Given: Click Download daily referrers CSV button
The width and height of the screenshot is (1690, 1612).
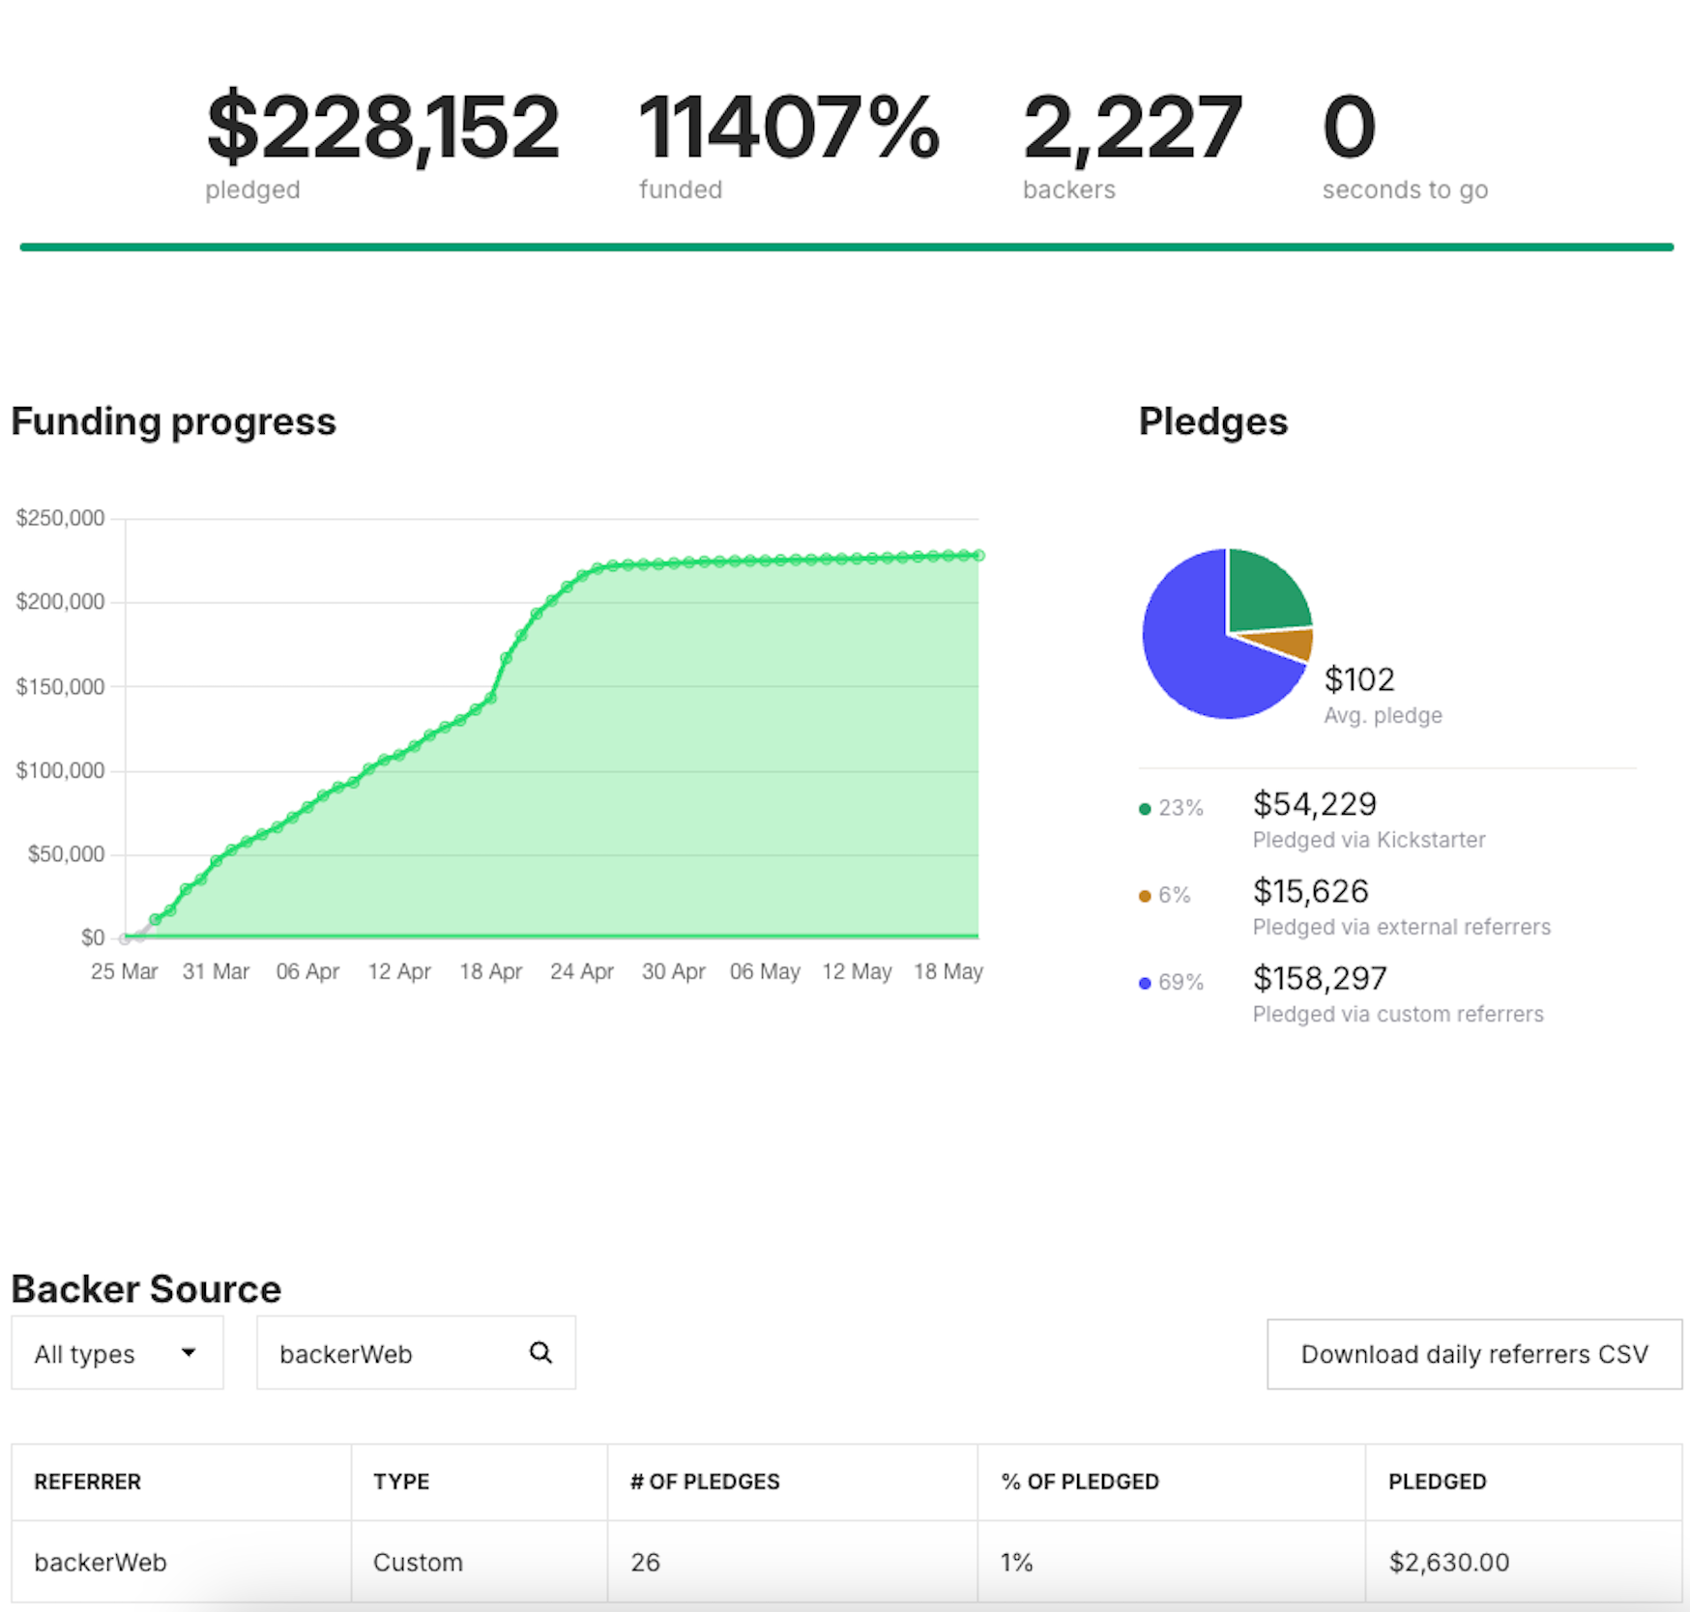Looking at the screenshot, I should point(1473,1354).
